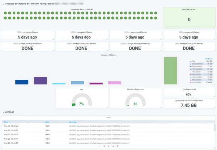Toggle the 'free' series in the legend
217x150 pixels.
point(193,61)
